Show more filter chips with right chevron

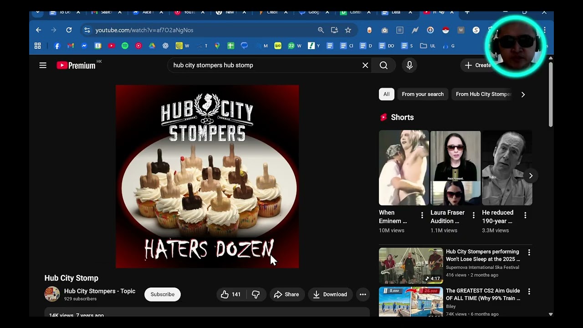coord(523,94)
